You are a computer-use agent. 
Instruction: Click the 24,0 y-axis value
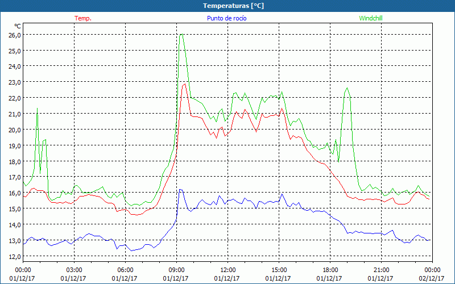pyautogui.click(x=15, y=66)
